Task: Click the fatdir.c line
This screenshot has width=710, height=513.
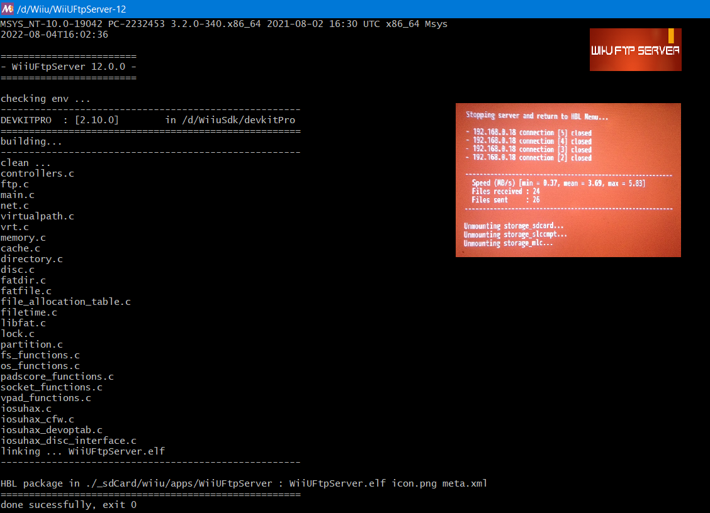Action: (x=23, y=280)
